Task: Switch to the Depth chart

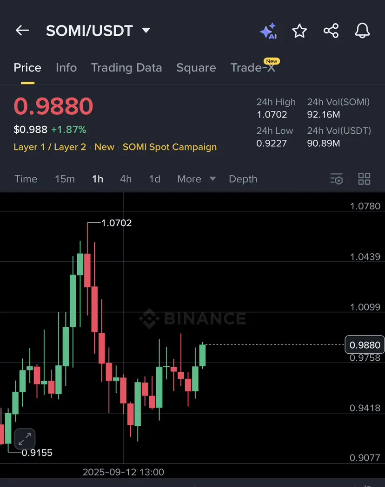Action: (x=243, y=179)
